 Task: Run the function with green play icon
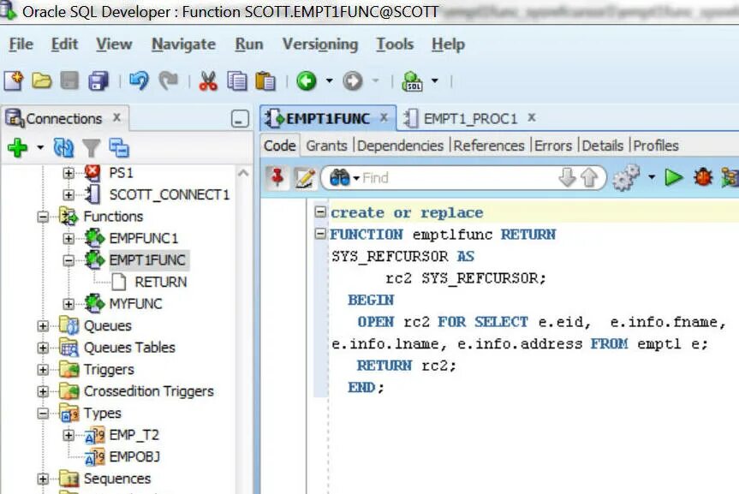(673, 178)
